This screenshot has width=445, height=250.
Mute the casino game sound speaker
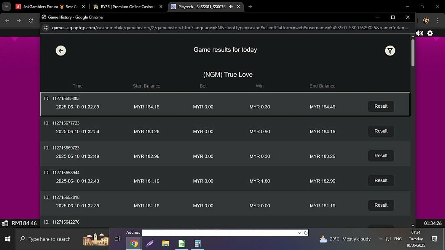(x=419, y=33)
